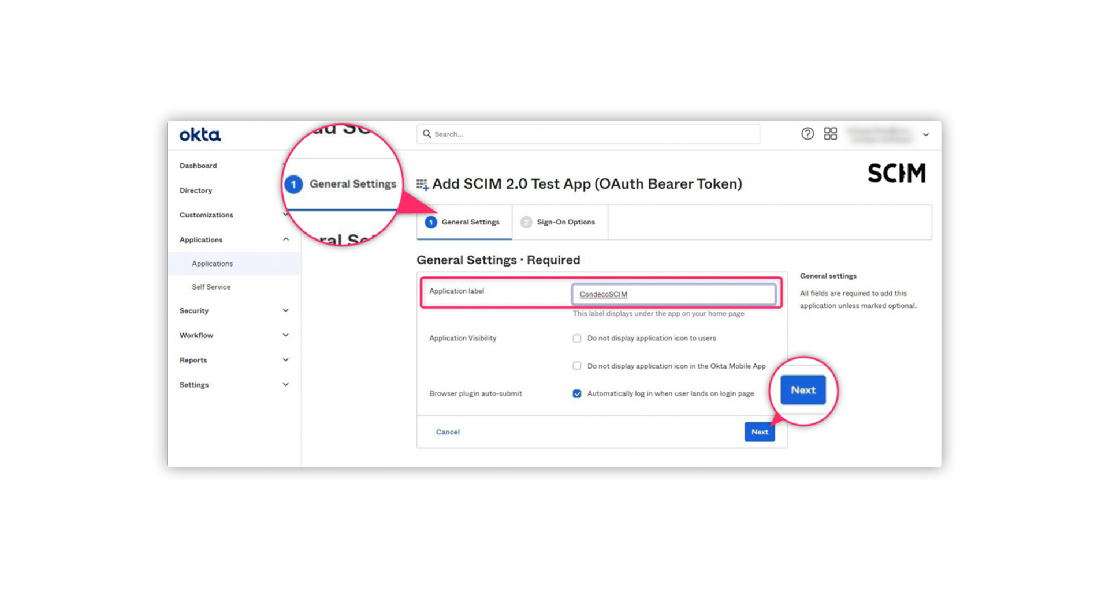Open the Workflow menu item

point(196,335)
